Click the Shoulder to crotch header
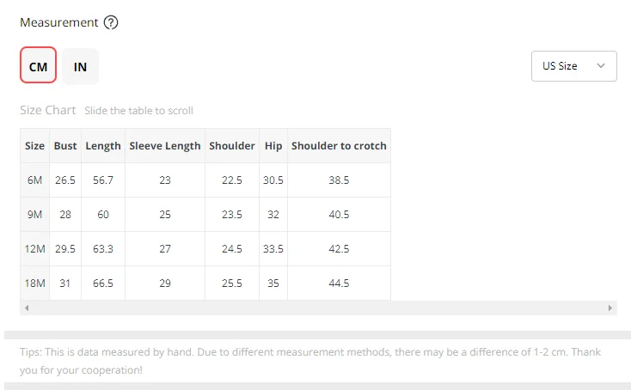The image size is (631, 390). click(339, 146)
